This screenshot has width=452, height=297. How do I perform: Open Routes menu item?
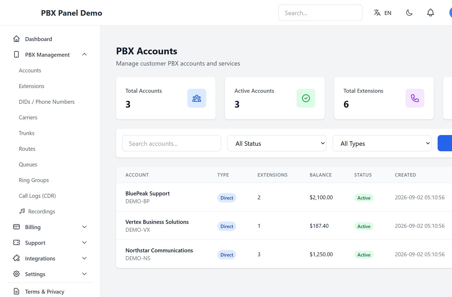pyautogui.click(x=27, y=149)
